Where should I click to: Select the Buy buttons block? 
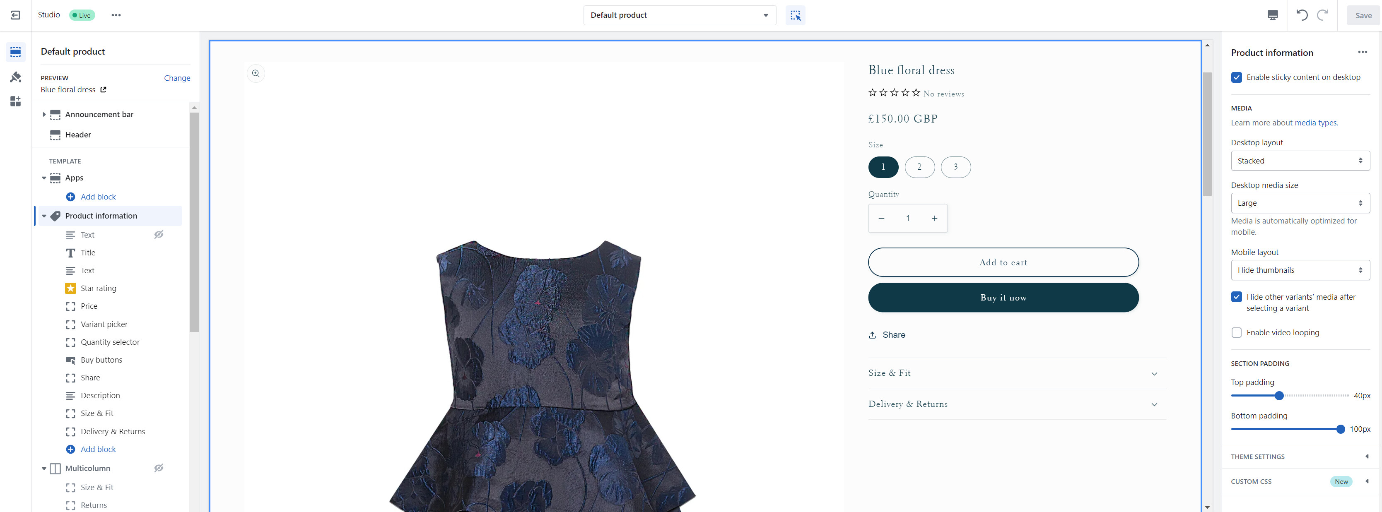coord(101,360)
